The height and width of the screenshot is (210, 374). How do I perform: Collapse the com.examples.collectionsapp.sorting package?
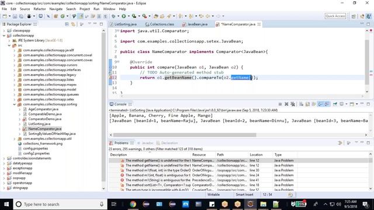[x=14, y=104]
